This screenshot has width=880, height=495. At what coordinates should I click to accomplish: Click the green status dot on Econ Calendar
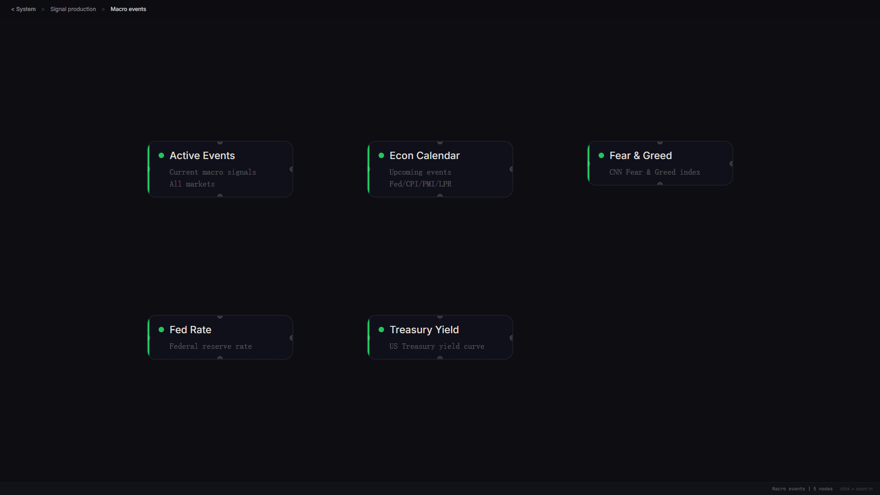[x=381, y=155]
